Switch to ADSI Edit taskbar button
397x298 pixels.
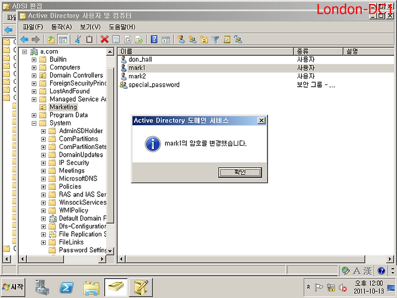[x=141, y=287]
